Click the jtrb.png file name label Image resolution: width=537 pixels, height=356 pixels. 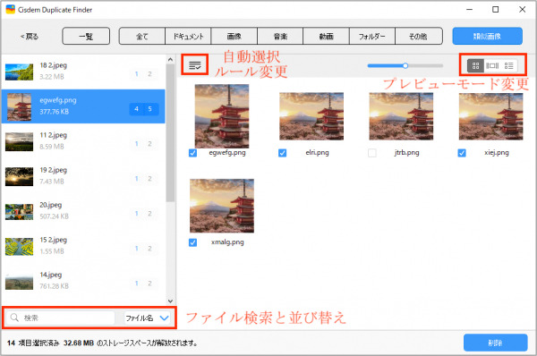pyautogui.click(x=406, y=152)
